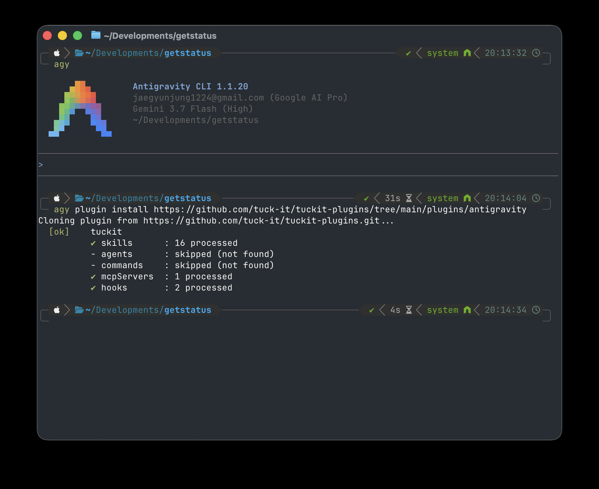
Task: Click the time 20:14:04
Action: pyautogui.click(x=506, y=198)
